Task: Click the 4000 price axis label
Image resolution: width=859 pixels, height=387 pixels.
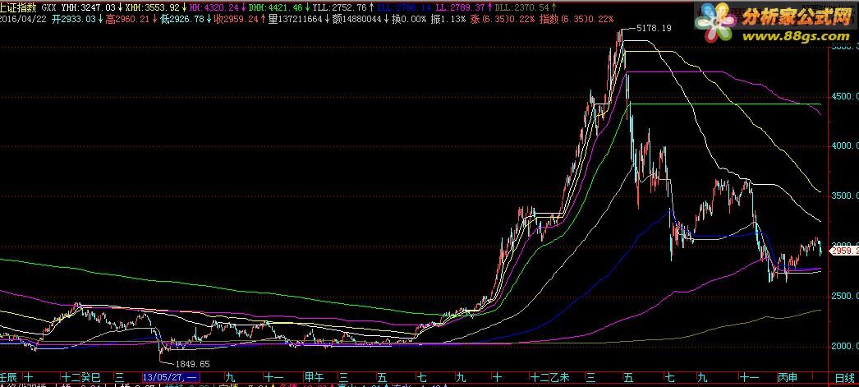Action: pyautogui.click(x=844, y=146)
